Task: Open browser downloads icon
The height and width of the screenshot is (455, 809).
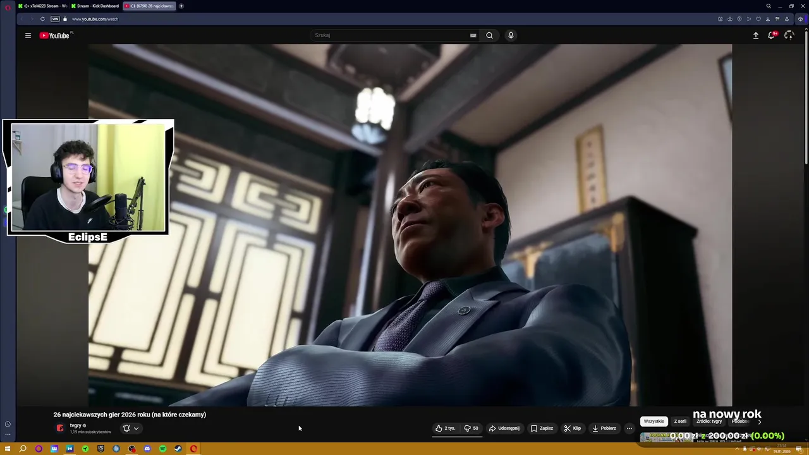Action: click(768, 19)
